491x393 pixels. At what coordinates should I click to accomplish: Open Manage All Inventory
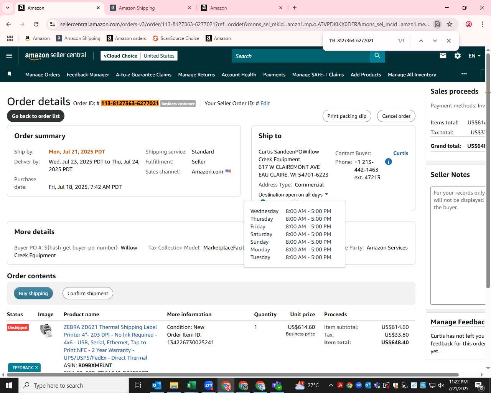pyautogui.click(x=412, y=74)
